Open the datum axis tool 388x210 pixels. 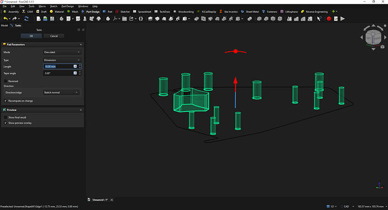click(x=115, y=19)
